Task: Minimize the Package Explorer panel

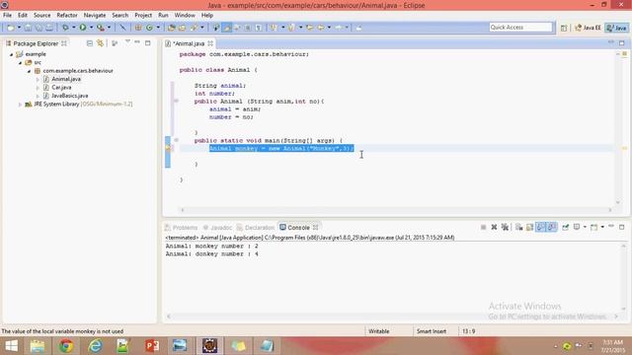Action: 137,41
